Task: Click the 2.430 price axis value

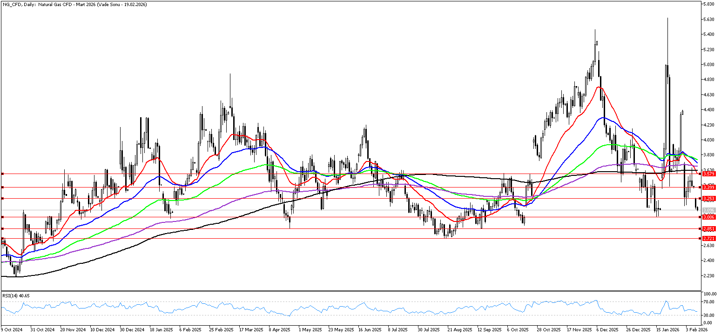Action: click(710, 261)
